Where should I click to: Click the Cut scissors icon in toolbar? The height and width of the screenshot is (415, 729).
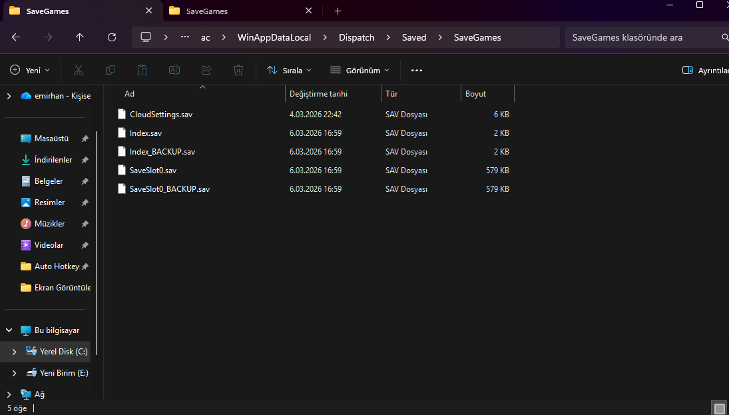tap(79, 70)
